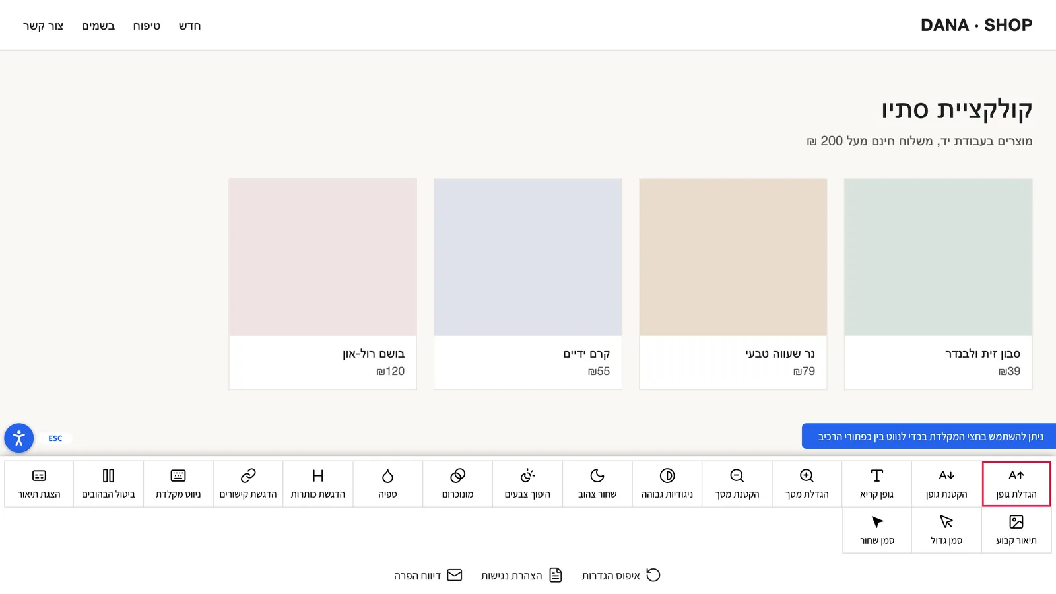Screen dimensions: 1056x594
Task: Click the blue accessibility widget button
Action: (x=19, y=438)
